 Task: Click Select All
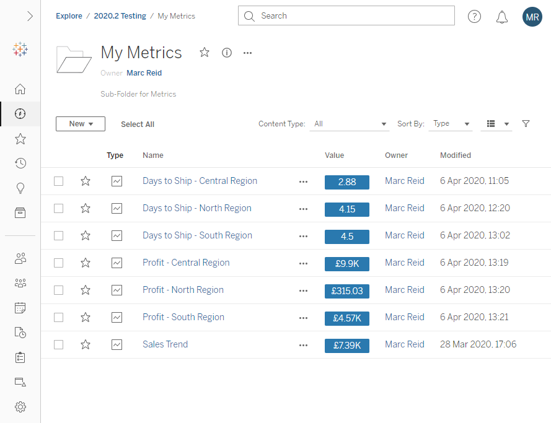[138, 124]
